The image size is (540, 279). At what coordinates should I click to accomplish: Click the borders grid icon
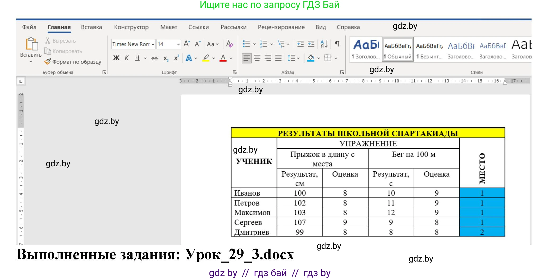coord(328,58)
